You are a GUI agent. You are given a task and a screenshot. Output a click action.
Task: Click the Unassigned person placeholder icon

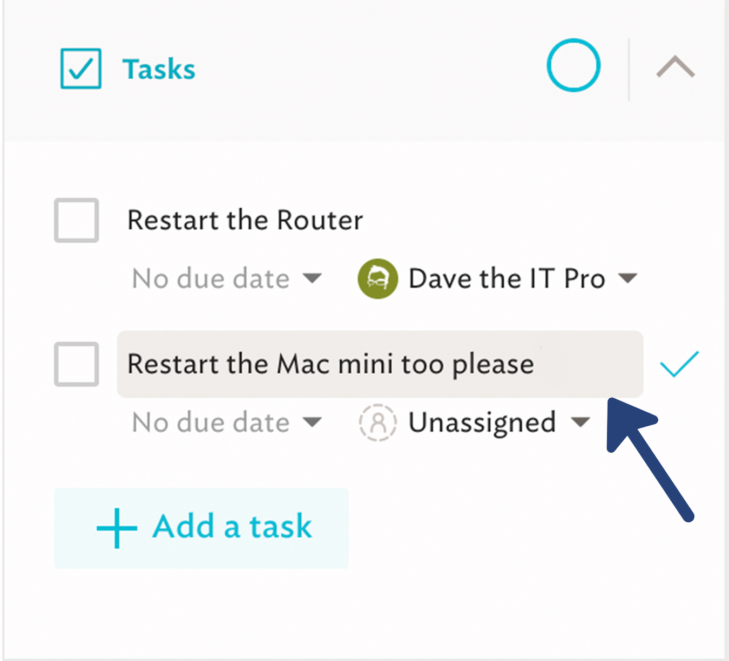[x=378, y=423]
